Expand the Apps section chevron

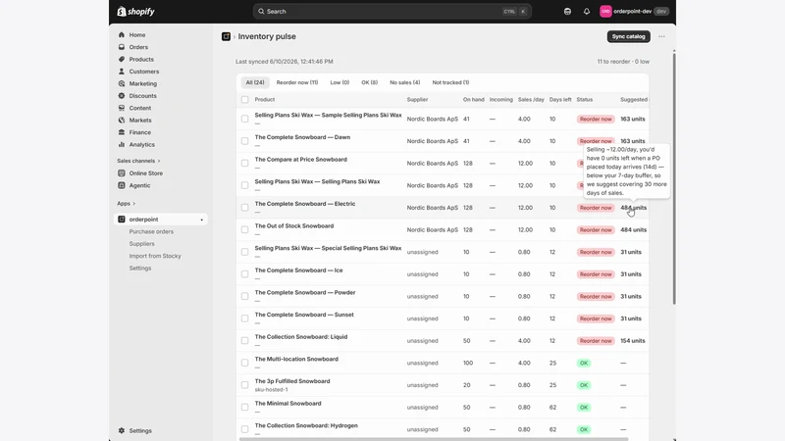click(x=133, y=204)
